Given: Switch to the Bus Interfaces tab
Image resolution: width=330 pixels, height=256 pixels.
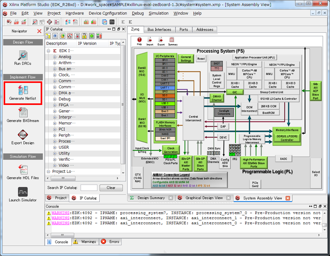Looking at the screenshot, I should (x=159, y=29).
